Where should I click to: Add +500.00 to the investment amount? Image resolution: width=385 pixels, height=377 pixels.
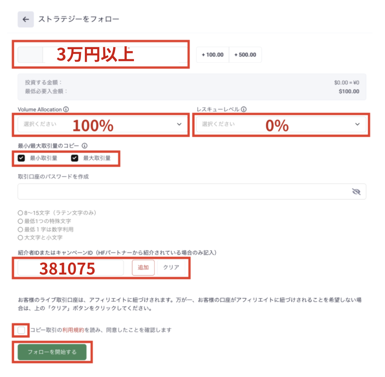pyautogui.click(x=245, y=55)
